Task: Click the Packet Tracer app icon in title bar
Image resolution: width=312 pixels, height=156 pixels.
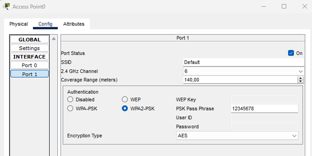Action: click(6, 7)
